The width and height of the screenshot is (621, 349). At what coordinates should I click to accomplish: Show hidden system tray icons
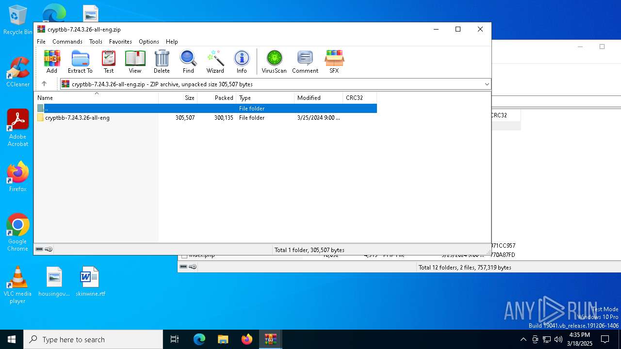pyautogui.click(x=523, y=339)
